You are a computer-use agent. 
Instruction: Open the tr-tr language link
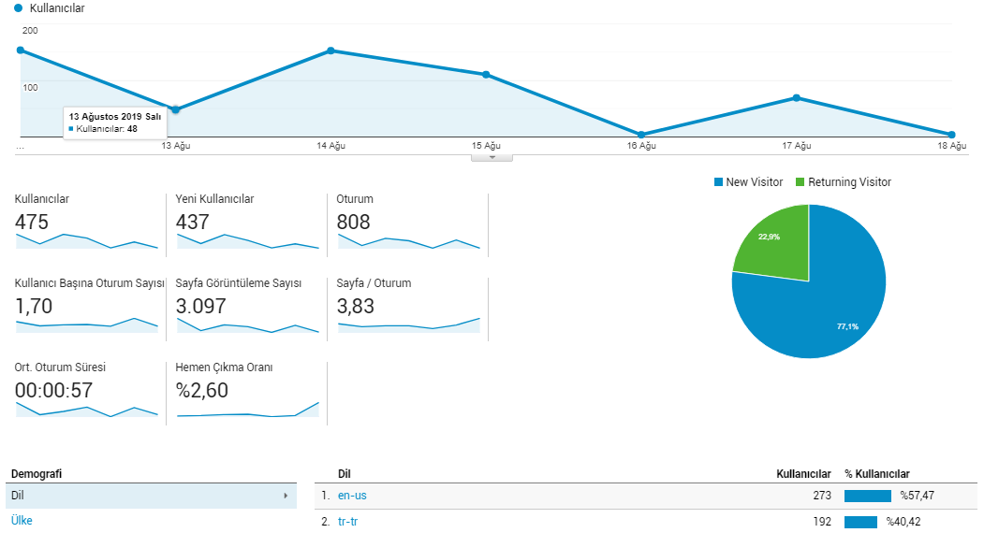(347, 521)
